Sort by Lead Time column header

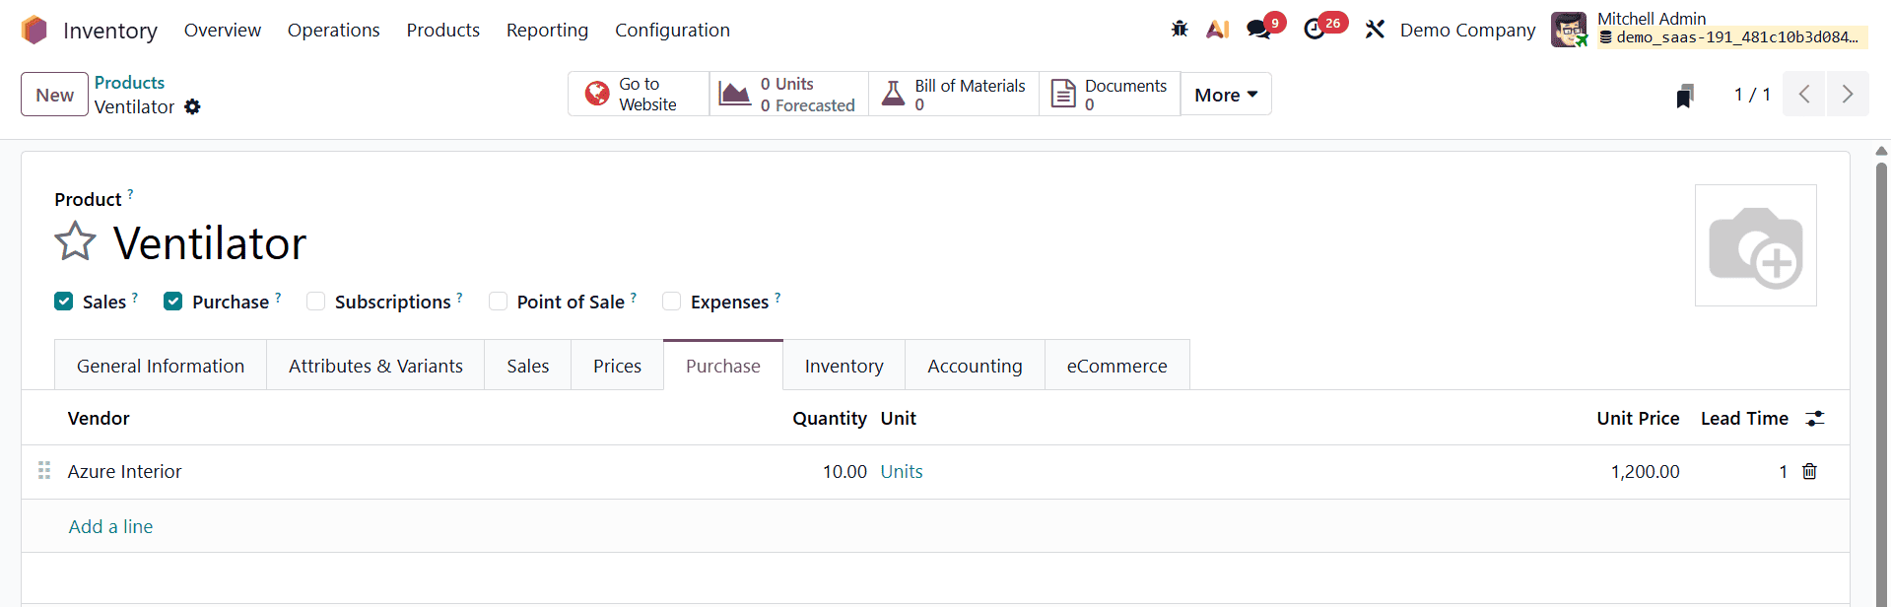pos(1744,419)
